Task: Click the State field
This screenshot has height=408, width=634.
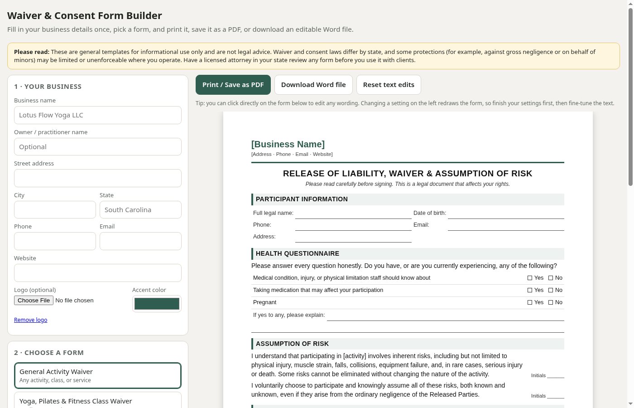Action: (x=140, y=210)
